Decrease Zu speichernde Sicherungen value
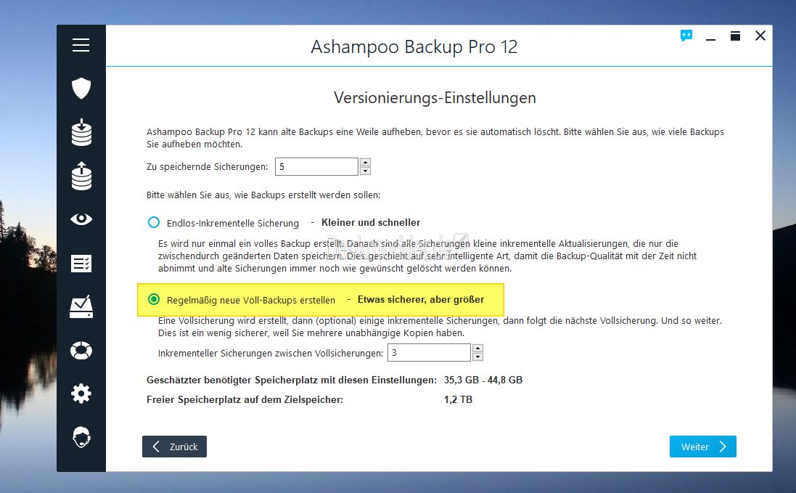 coord(365,171)
